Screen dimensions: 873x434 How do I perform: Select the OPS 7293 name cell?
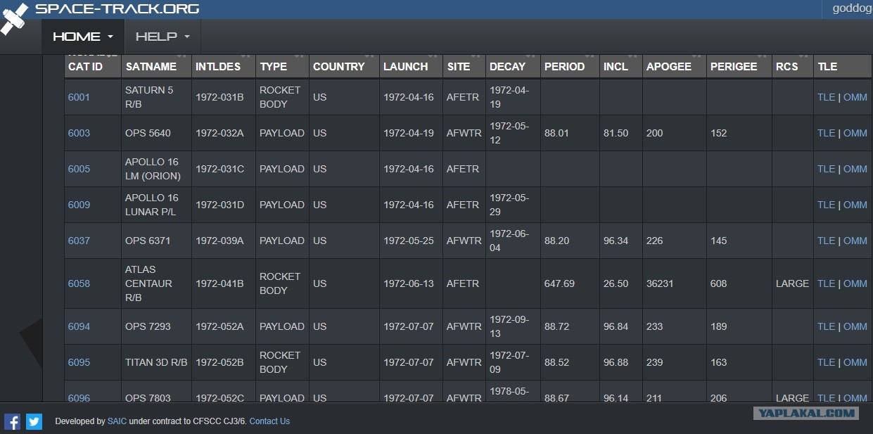coord(156,326)
